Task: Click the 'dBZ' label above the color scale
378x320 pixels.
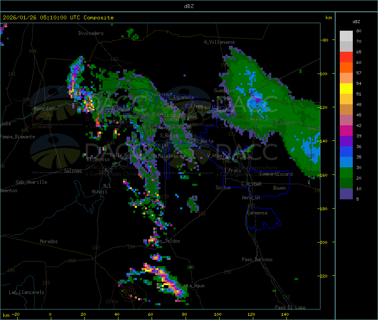Action: click(x=356, y=22)
